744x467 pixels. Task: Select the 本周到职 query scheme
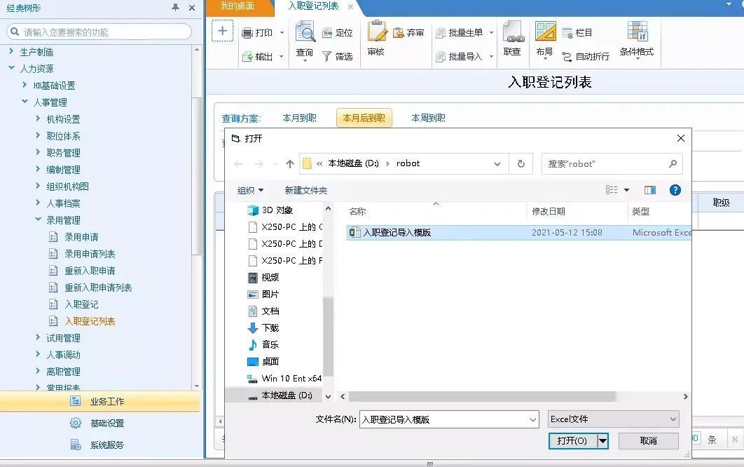(429, 118)
